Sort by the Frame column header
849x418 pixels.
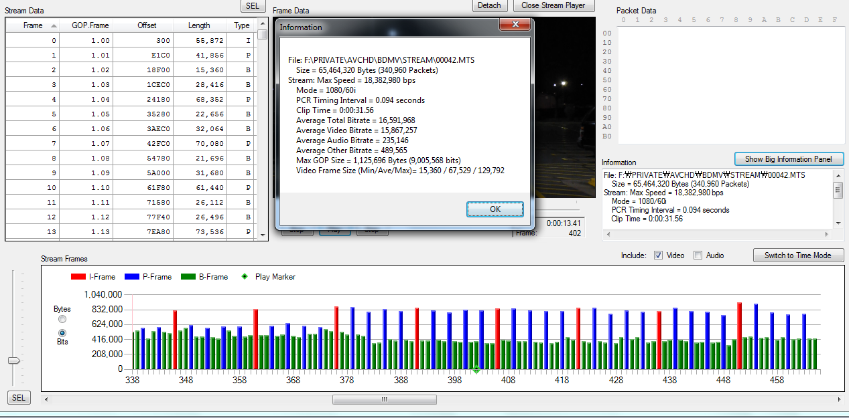(33, 25)
